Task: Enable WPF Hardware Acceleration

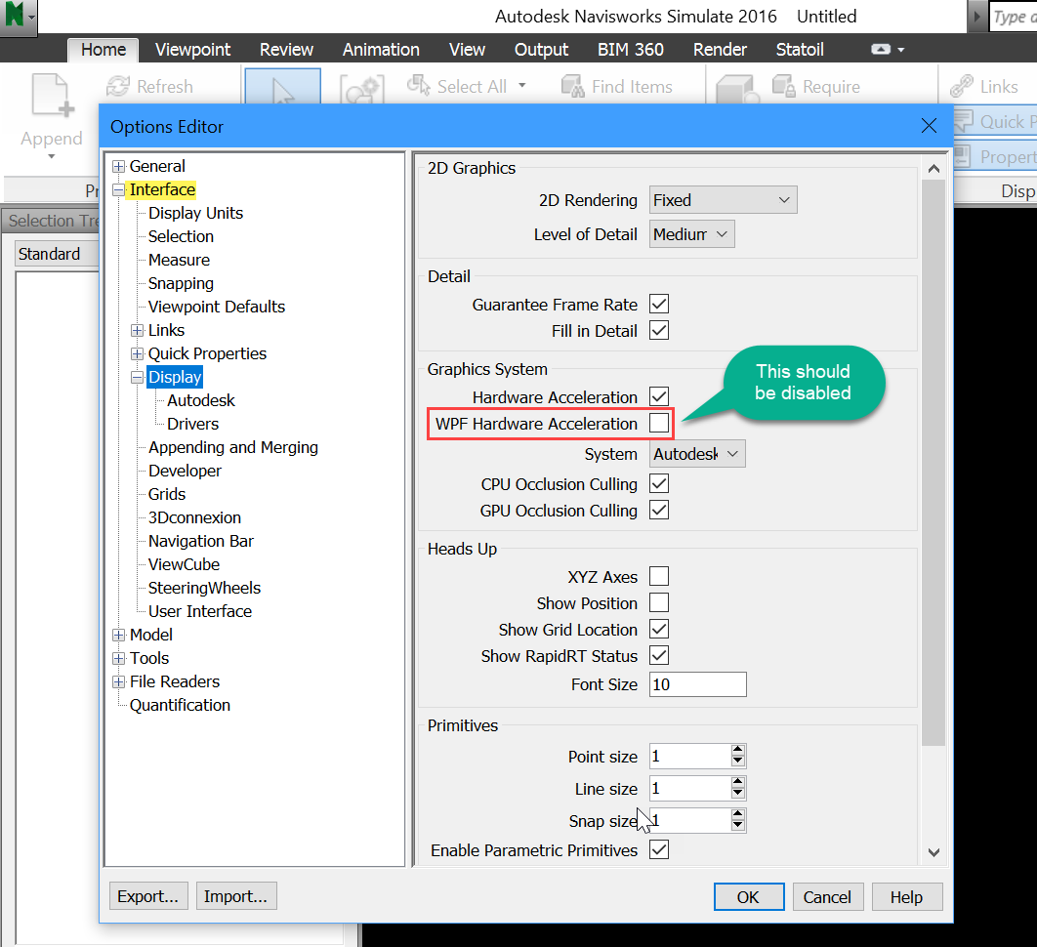Action: (x=659, y=424)
